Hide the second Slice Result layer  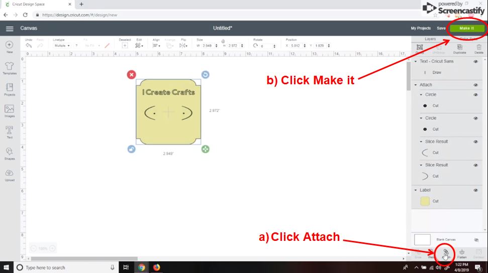click(x=475, y=165)
